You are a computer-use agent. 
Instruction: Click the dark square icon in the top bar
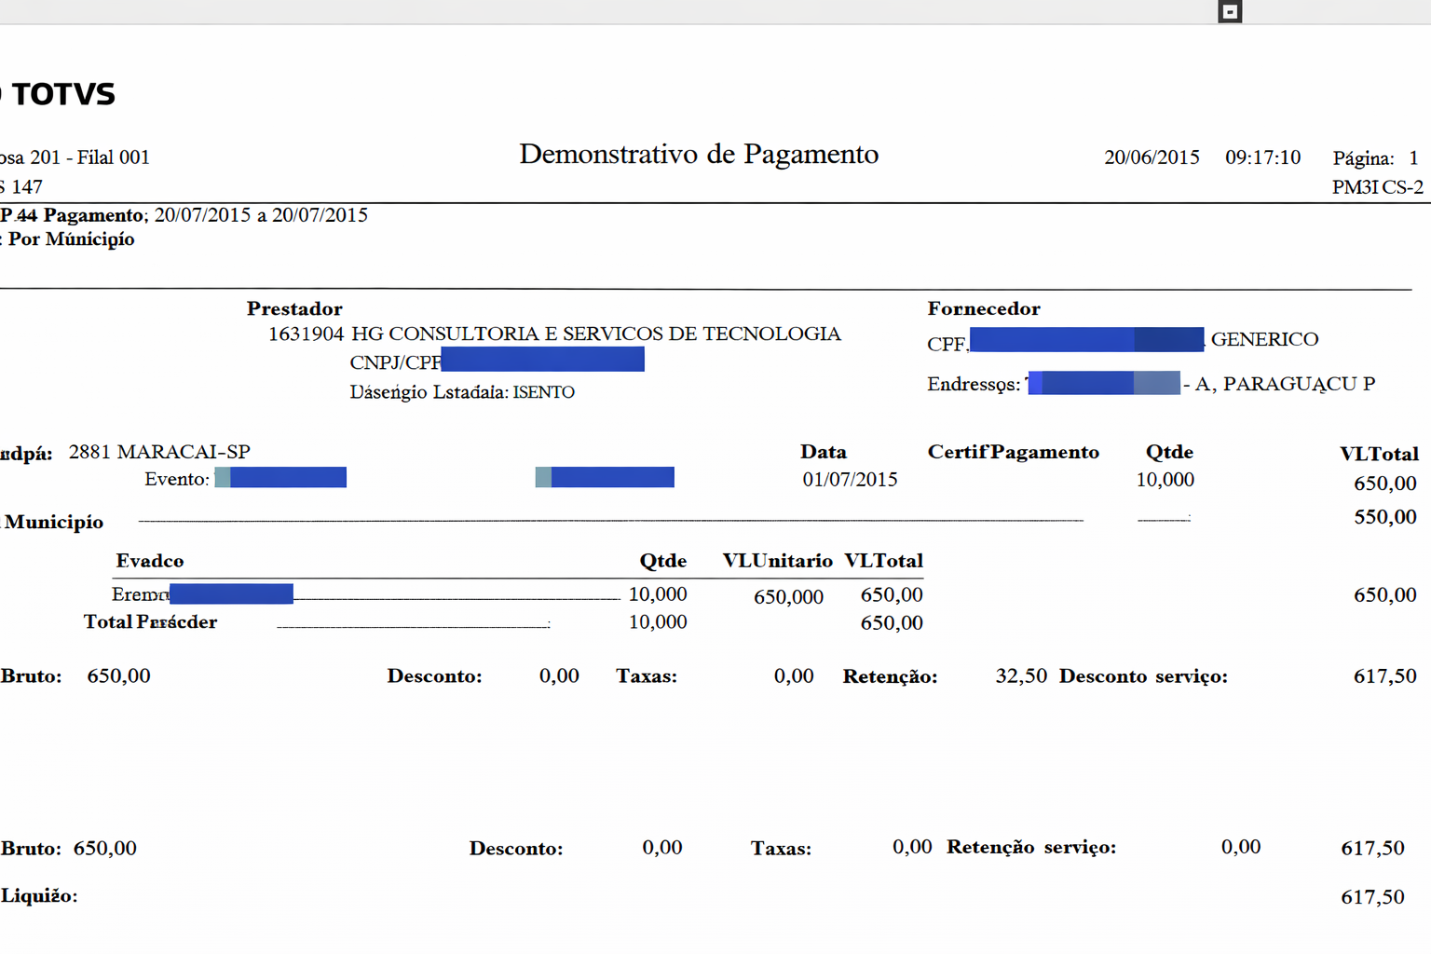tap(1230, 11)
